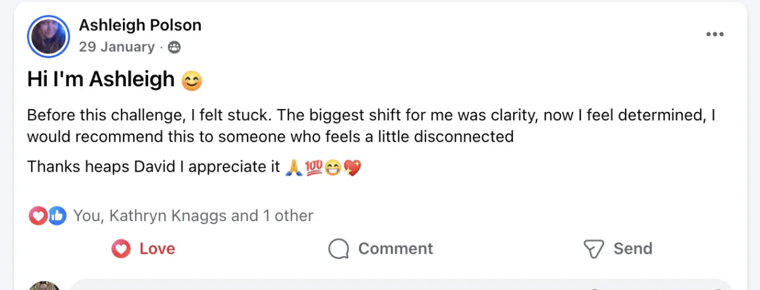View who reacted: You, Kathryn Knaggs and 1 other

tap(193, 216)
